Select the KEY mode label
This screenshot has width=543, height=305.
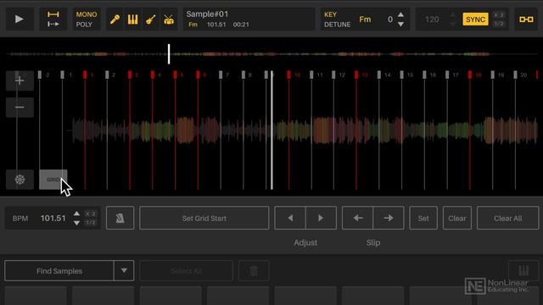[x=330, y=14]
